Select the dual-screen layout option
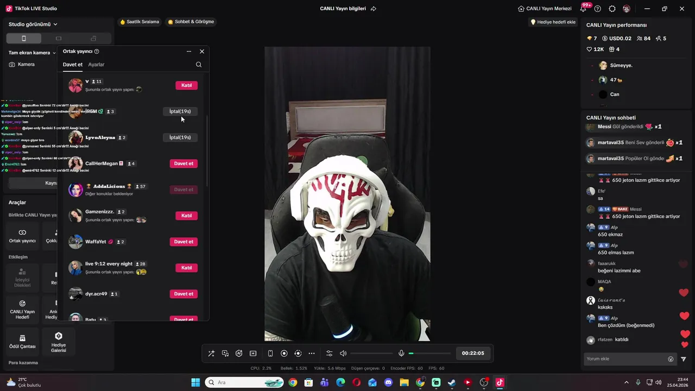 [93, 39]
